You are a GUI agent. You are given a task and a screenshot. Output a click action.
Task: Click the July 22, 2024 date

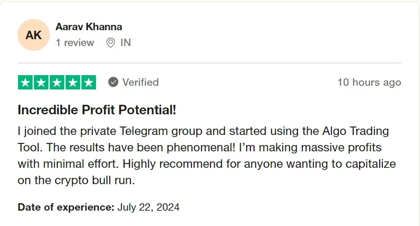tap(148, 207)
